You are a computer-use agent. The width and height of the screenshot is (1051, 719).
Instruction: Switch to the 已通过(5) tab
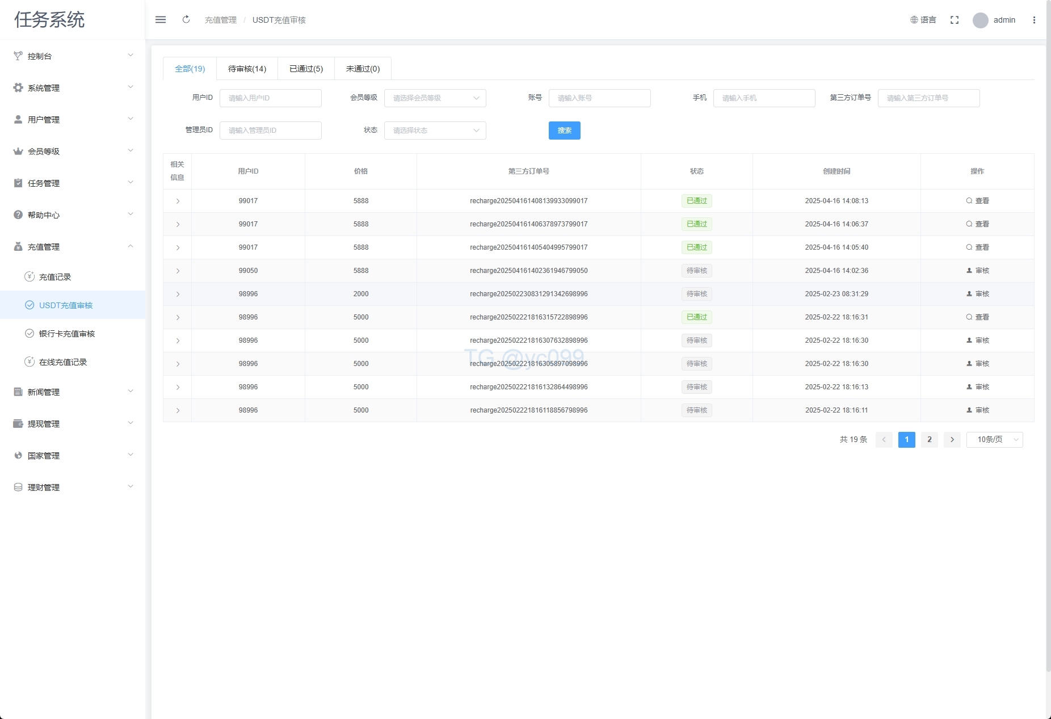click(x=306, y=69)
